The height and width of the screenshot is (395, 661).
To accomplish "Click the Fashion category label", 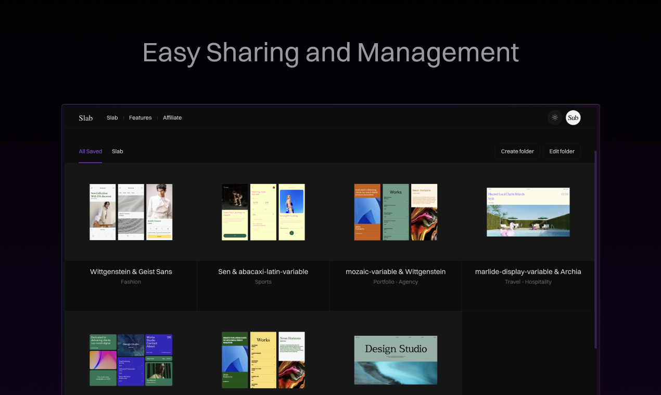I will (131, 282).
